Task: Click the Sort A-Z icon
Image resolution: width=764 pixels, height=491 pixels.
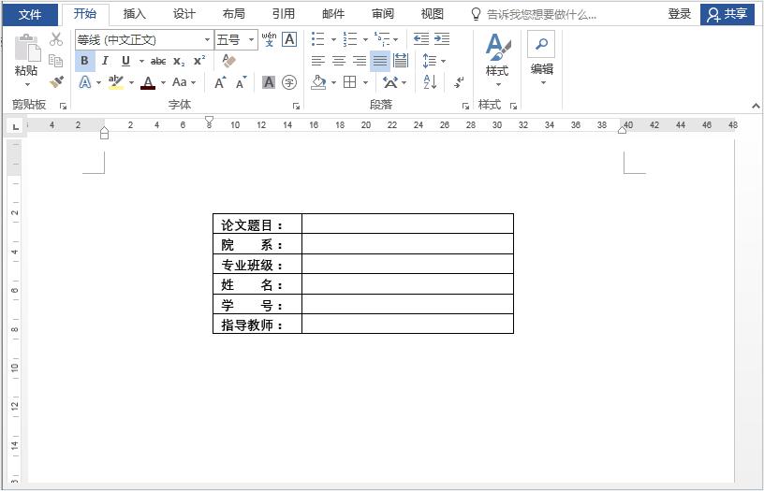Action: click(x=430, y=82)
